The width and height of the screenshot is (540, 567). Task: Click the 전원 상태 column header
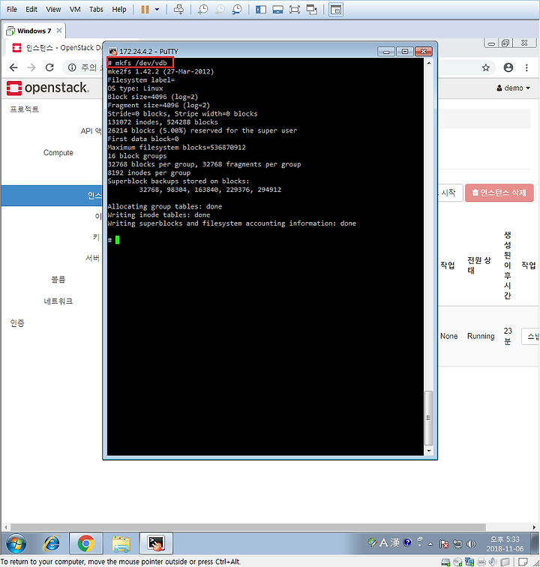[x=478, y=265]
